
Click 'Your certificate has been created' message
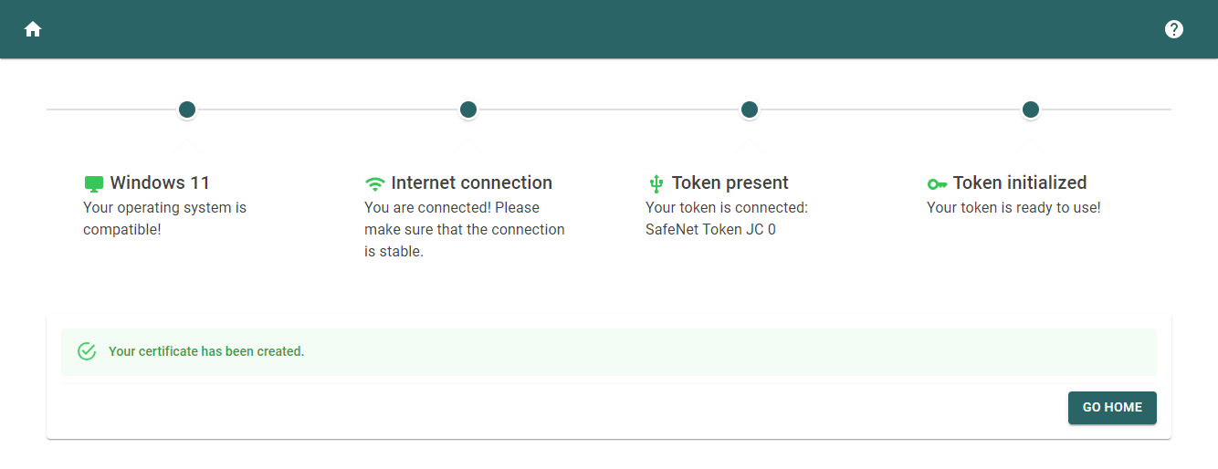pyautogui.click(x=206, y=351)
